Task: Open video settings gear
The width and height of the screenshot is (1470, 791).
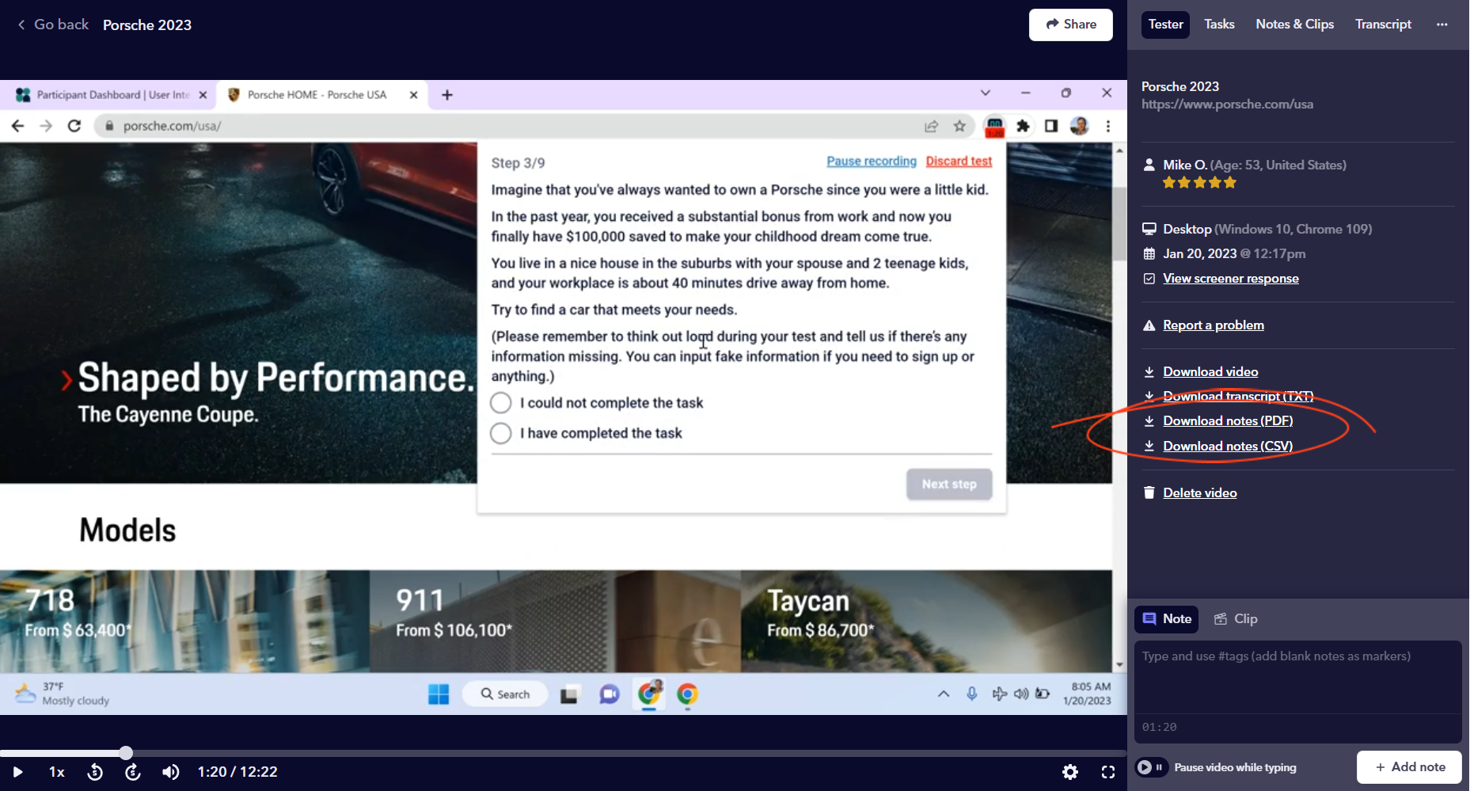Action: point(1070,772)
